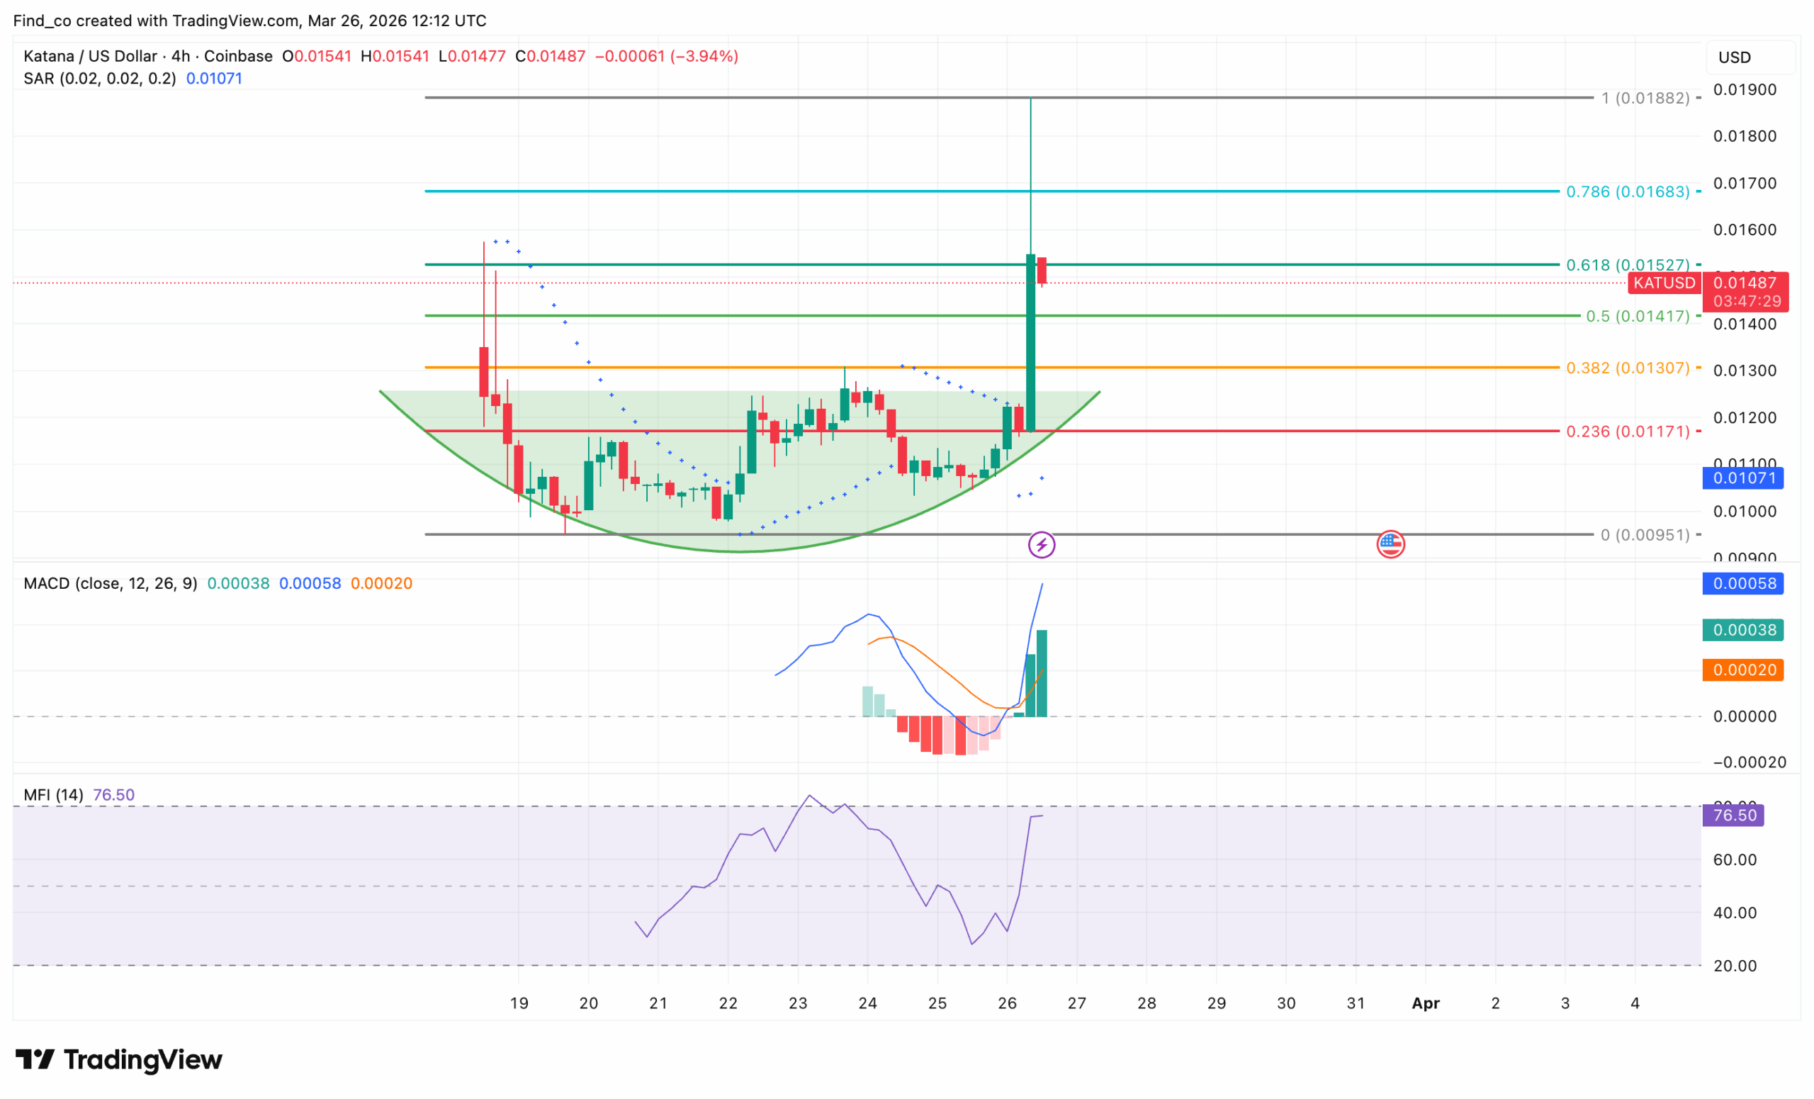
Task: Click the date 23 on time axis
Action: point(797,1003)
